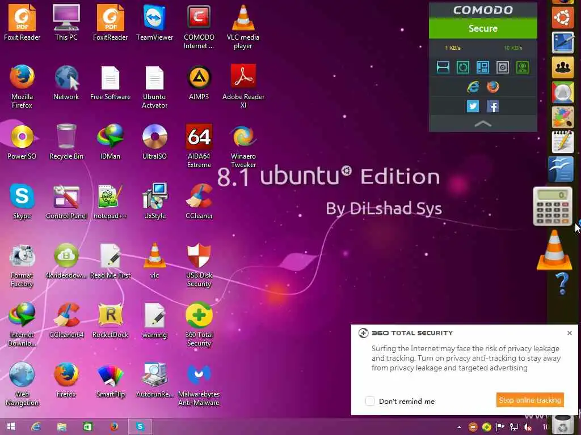The height and width of the screenshot is (435, 581).
Task: Open AutorunRemover desktop icon
Action: [x=154, y=379]
